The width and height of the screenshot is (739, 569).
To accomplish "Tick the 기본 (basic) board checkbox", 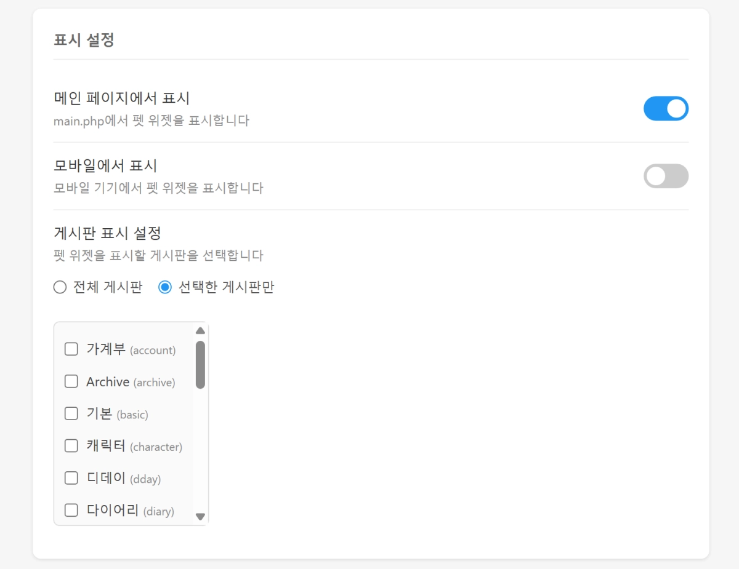I will pos(71,413).
